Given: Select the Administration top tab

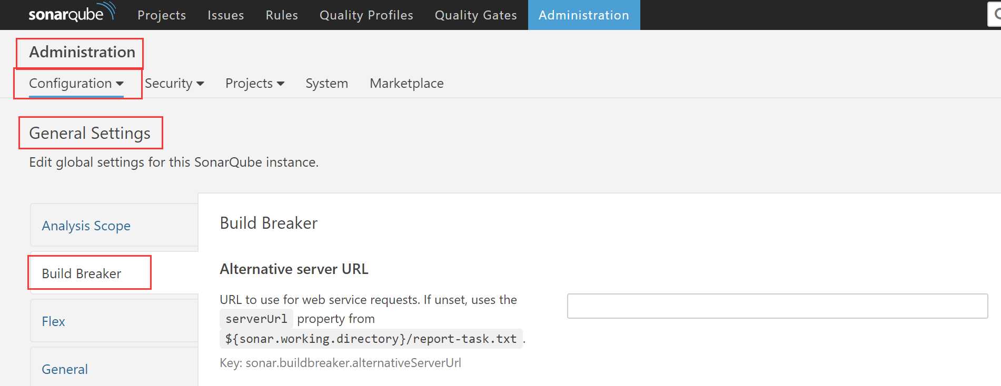Looking at the screenshot, I should tap(583, 15).
